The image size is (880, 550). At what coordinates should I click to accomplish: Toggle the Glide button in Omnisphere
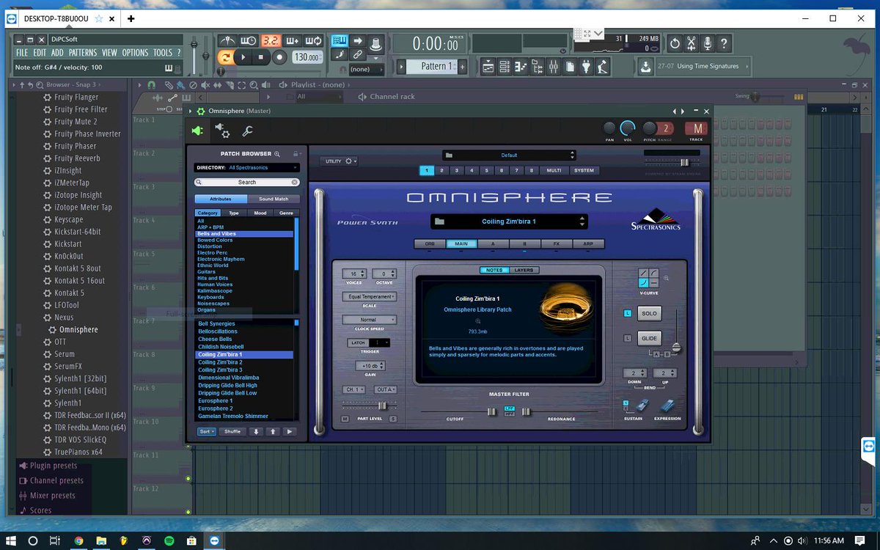click(x=649, y=338)
